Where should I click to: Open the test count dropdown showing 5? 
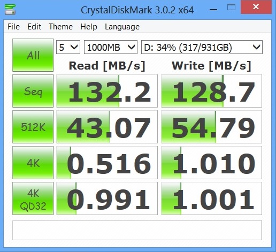point(68,47)
